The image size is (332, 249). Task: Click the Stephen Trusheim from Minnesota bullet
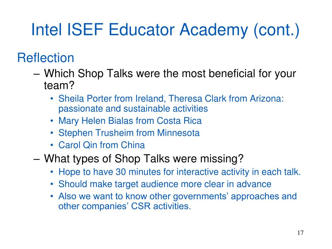(x=129, y=133)
